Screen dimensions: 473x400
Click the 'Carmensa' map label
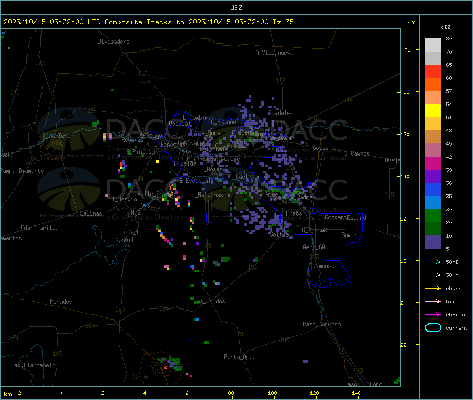pos(322,266)
